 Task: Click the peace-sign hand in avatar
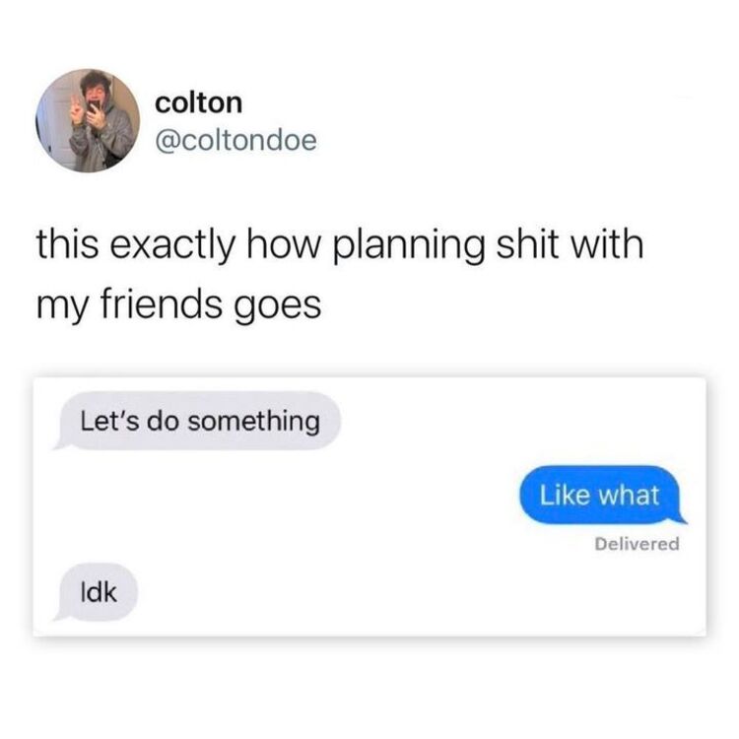[x=78, y=110]
